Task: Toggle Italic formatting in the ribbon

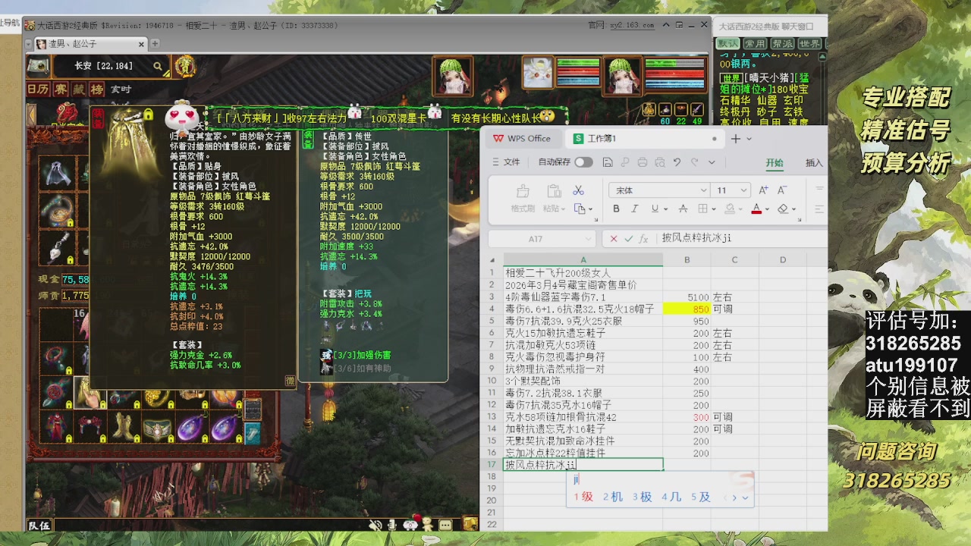Action: [x=634, y=209]
